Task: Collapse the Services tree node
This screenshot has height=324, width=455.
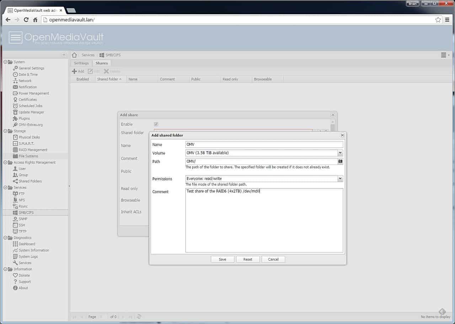Action: pyautogui.click(x=5, y=187)
